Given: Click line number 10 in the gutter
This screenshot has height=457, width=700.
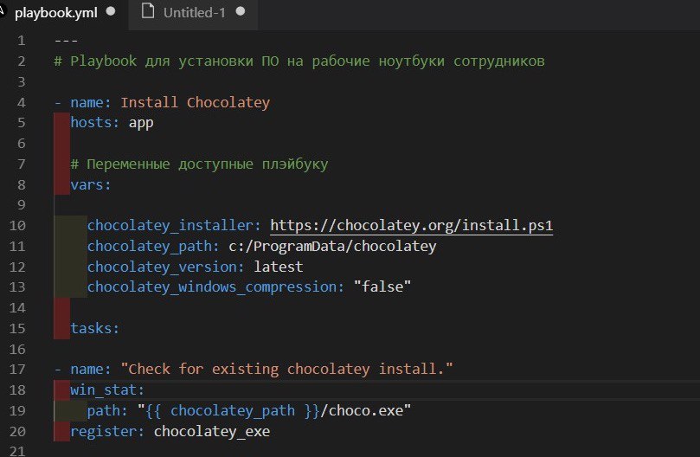Looking at the screenshot, I should (18, 225).
